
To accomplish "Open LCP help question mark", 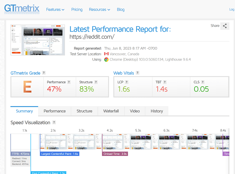I will pos(126,82).
